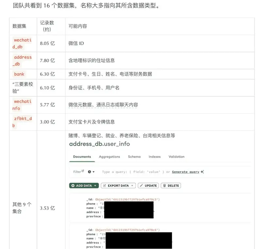Open the Schema tab
Image resolution: width=262 pixels, height=249 pixels.
[x=134, y=157]
